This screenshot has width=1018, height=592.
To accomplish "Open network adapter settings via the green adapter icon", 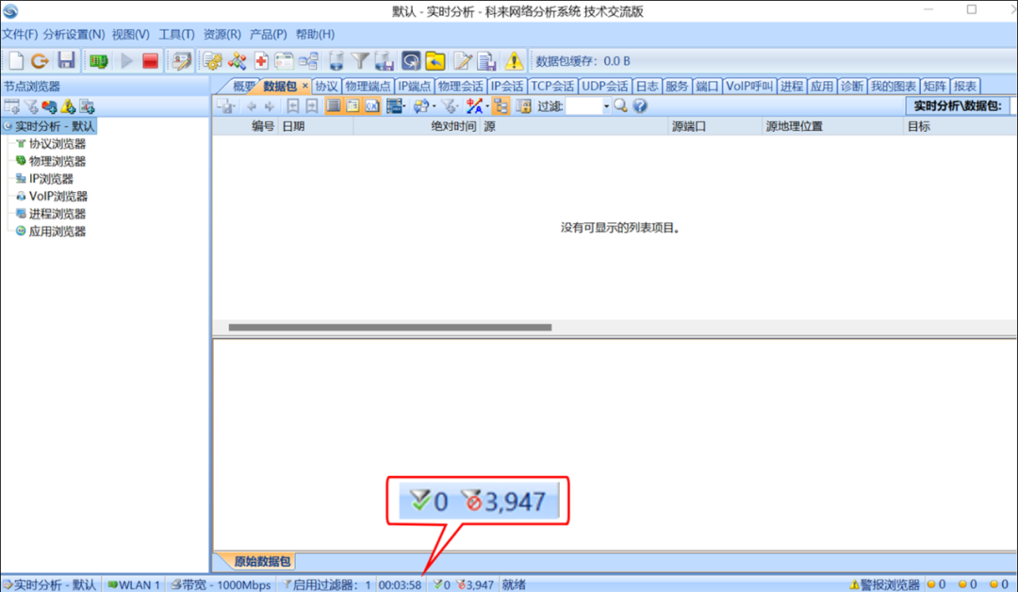I will pos(97,60).
